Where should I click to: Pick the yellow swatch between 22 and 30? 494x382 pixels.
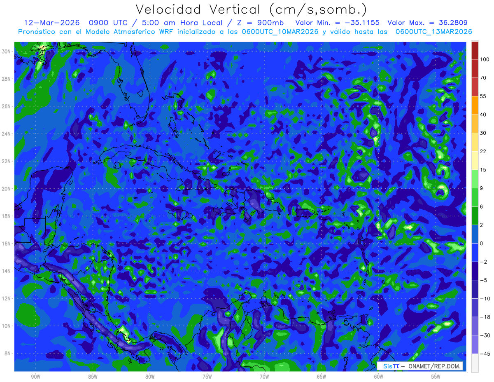coord(475,142)
